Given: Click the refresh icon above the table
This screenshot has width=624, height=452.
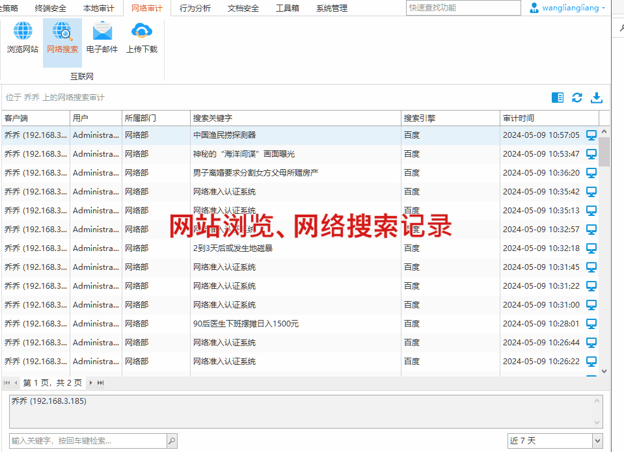Looking at the screenshot, I should pyautogui.click(x=577, y=98).
